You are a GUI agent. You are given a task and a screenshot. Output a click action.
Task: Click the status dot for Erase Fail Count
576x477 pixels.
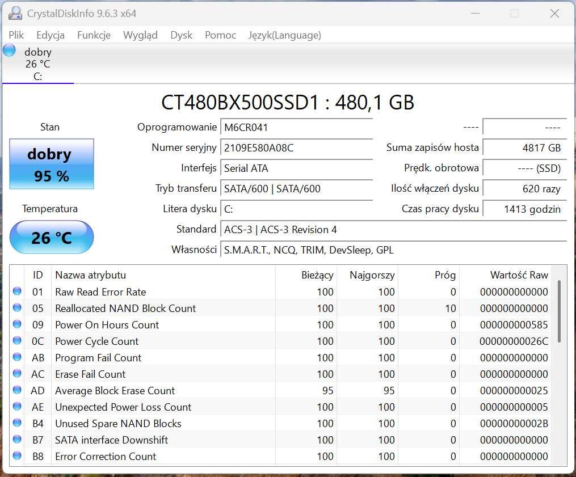click(x=17, y=373)
